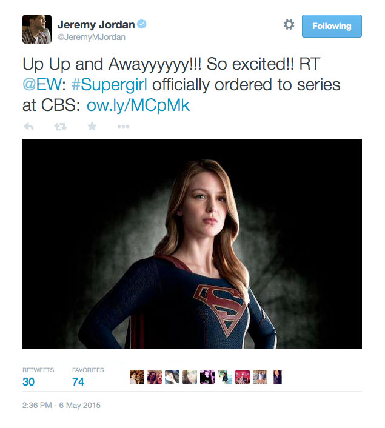The height and width of the screenshot is (428, 385).
Task: Click the first favoriter avatar thumbnail
Action: pyautogui.click(x=137, y=377)
